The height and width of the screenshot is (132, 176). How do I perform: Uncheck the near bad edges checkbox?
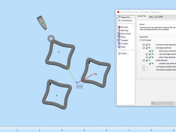click(147, 54)
